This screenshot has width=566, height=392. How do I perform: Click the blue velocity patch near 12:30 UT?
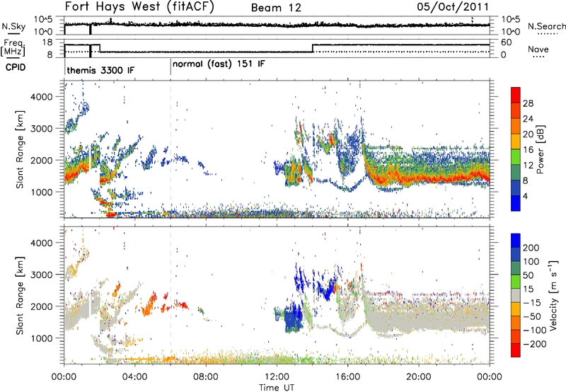tap(293, 319)
